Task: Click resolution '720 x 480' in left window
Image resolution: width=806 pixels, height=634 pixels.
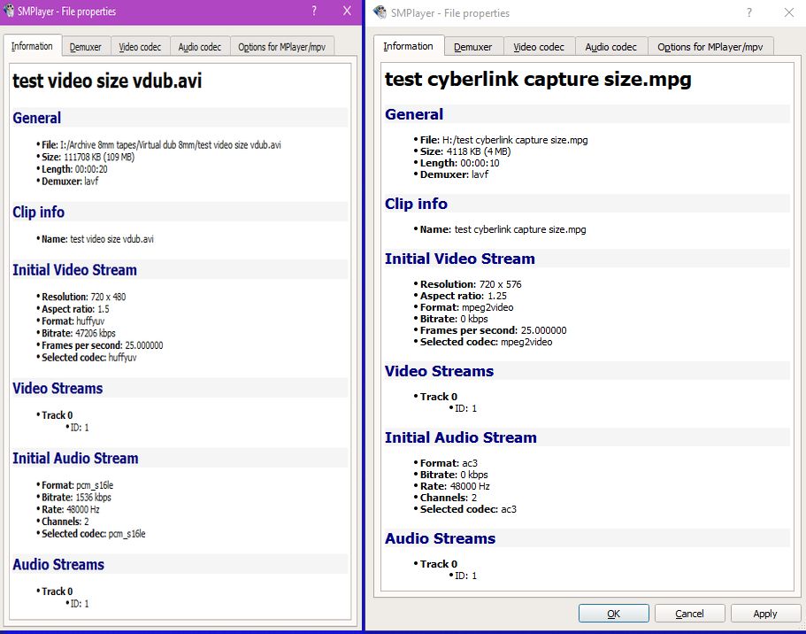Action: coord(108,297)
